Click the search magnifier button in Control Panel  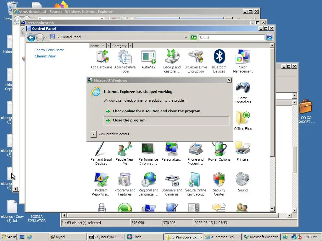[x=269, y=38]
